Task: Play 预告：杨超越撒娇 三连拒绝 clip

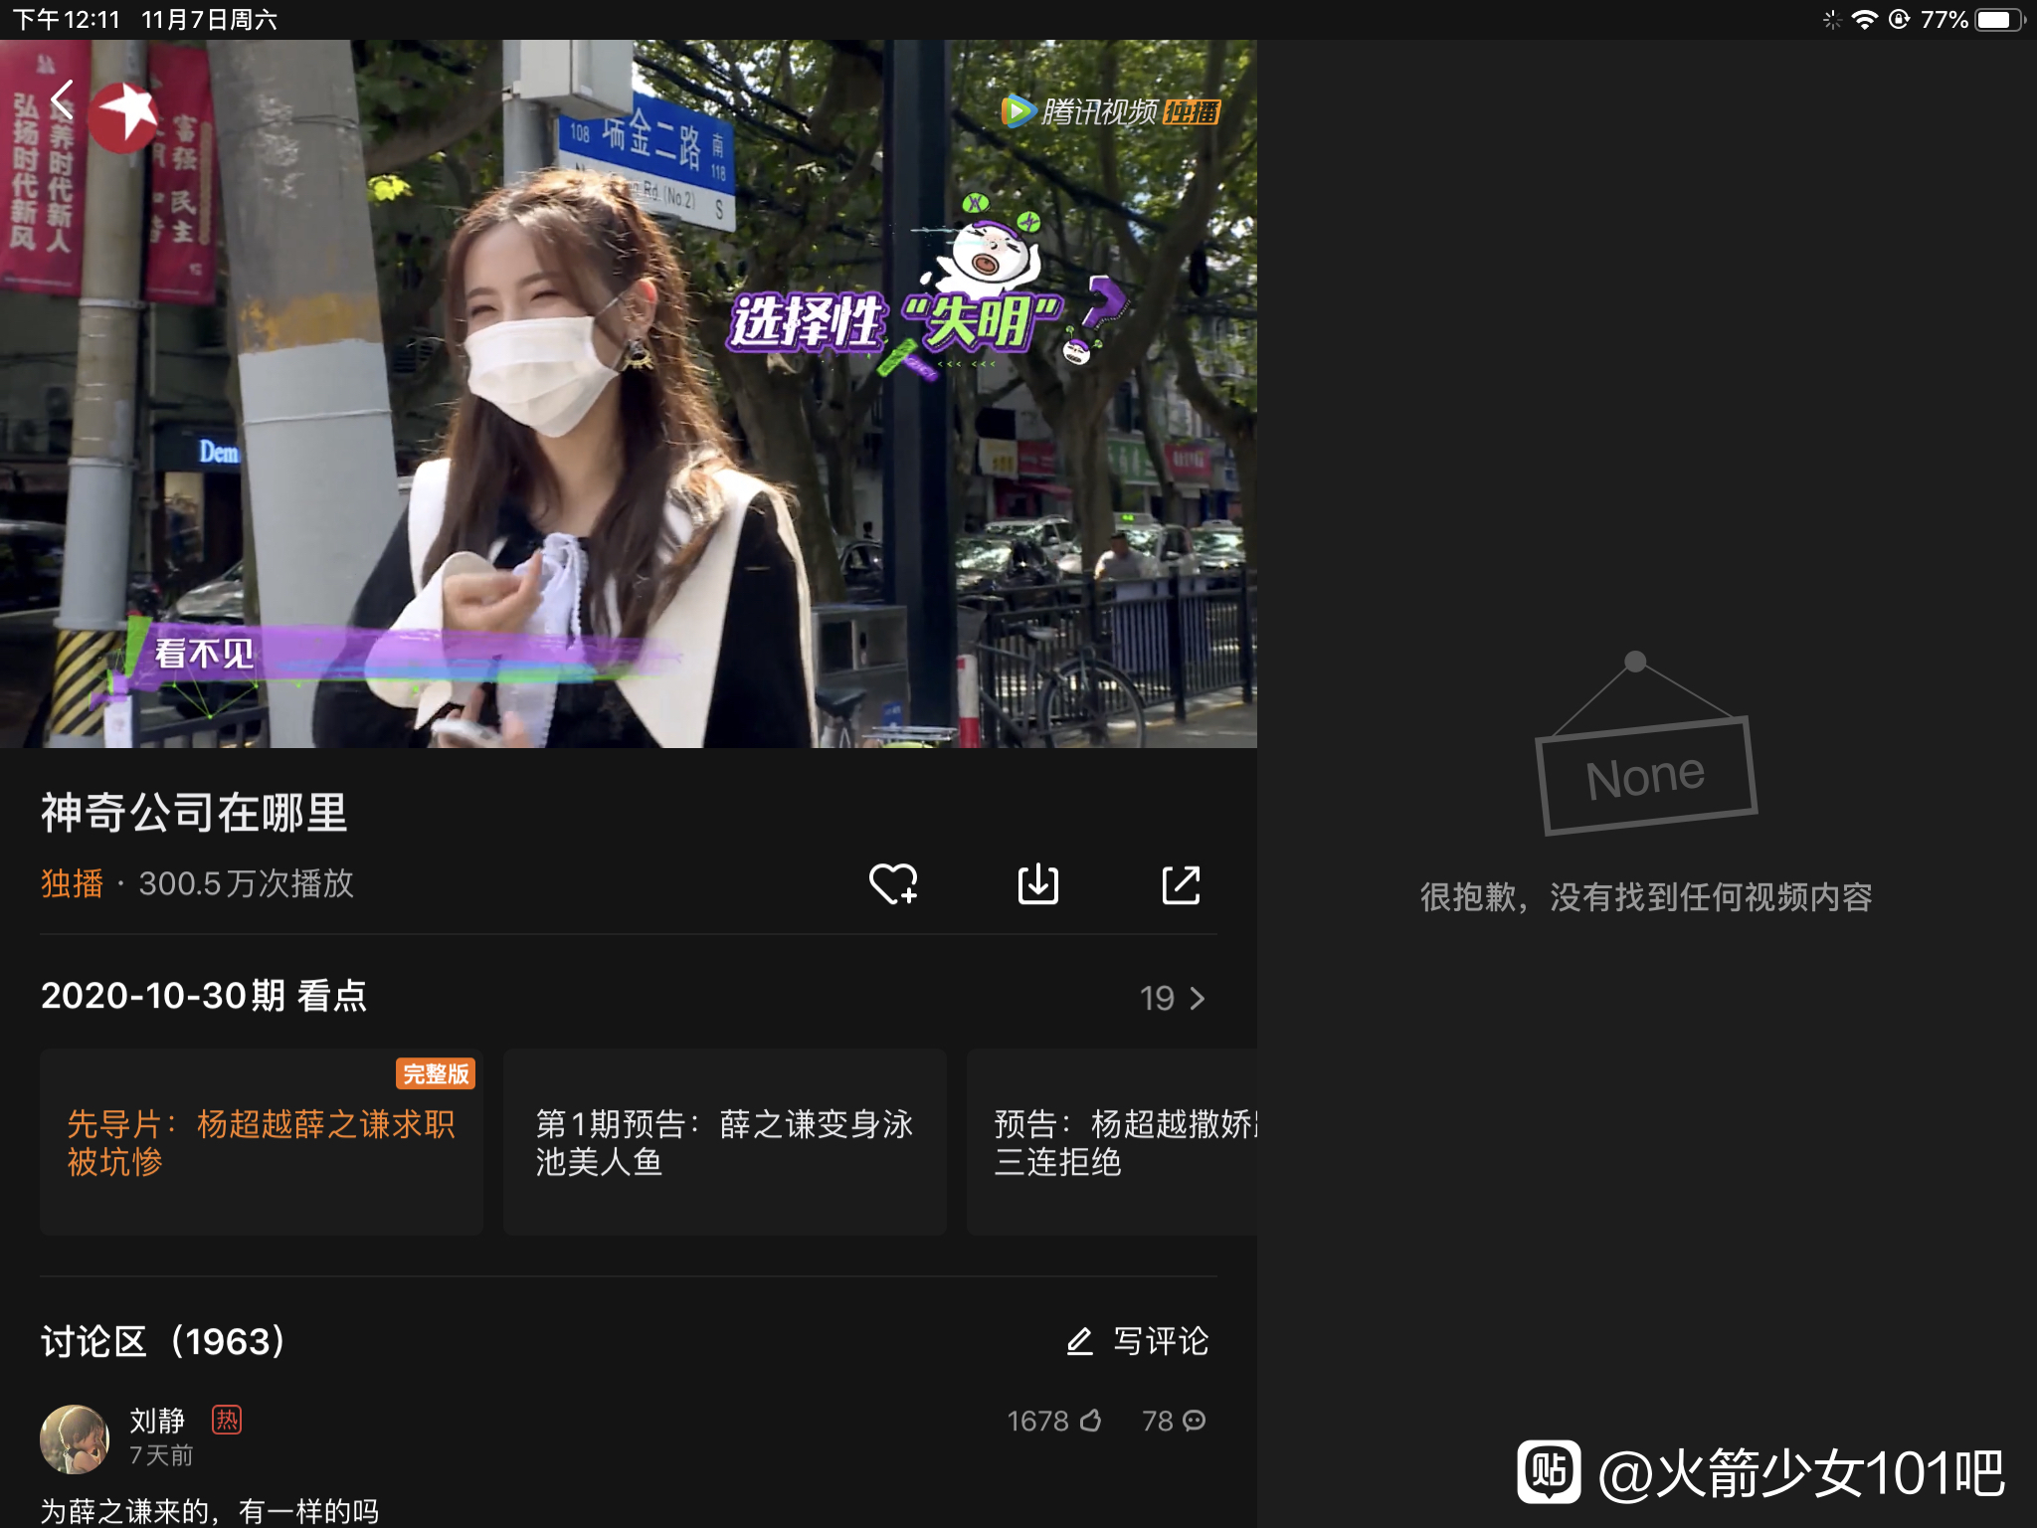Action: point(1112,1142)
